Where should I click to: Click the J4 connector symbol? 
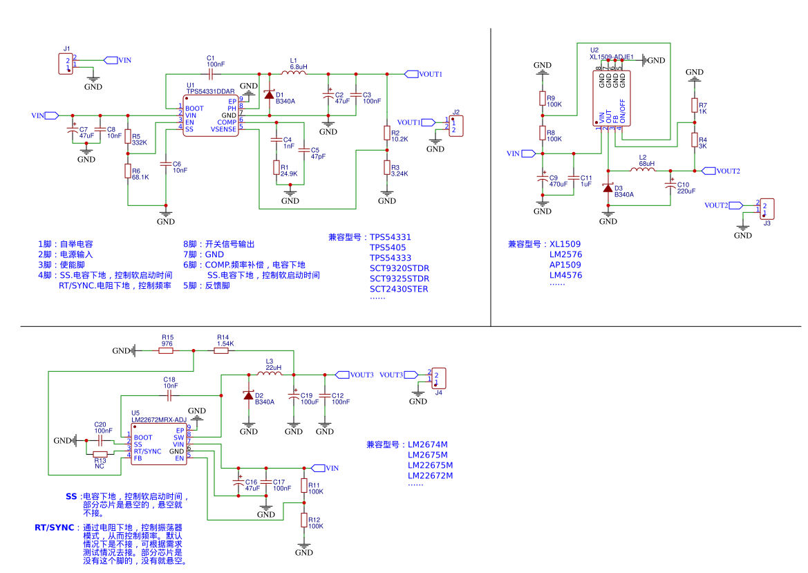438,378
